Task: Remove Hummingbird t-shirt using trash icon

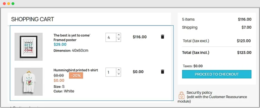Action: [x=162, y=72]
